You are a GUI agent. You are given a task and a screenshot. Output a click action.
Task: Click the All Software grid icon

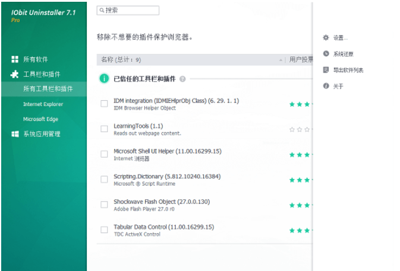(x=15, y=59)
